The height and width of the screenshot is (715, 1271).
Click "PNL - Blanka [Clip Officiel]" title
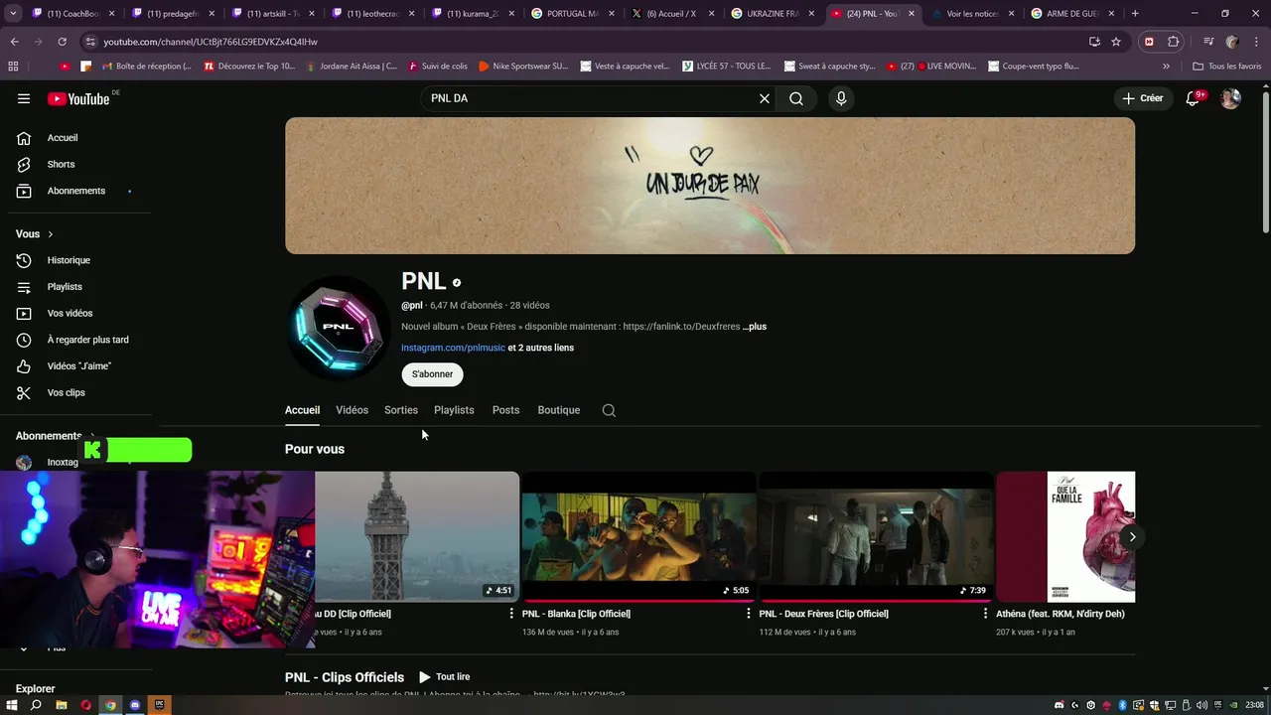[576, 614]
